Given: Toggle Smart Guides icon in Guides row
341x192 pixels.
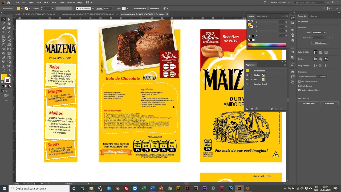Looking at the screenshot, I should (326, 59).
